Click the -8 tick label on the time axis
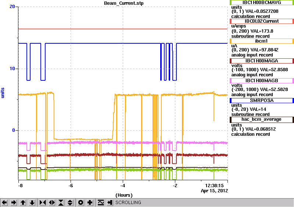The width and height of the screenshot is (294, 207). [x=20, y=186]
